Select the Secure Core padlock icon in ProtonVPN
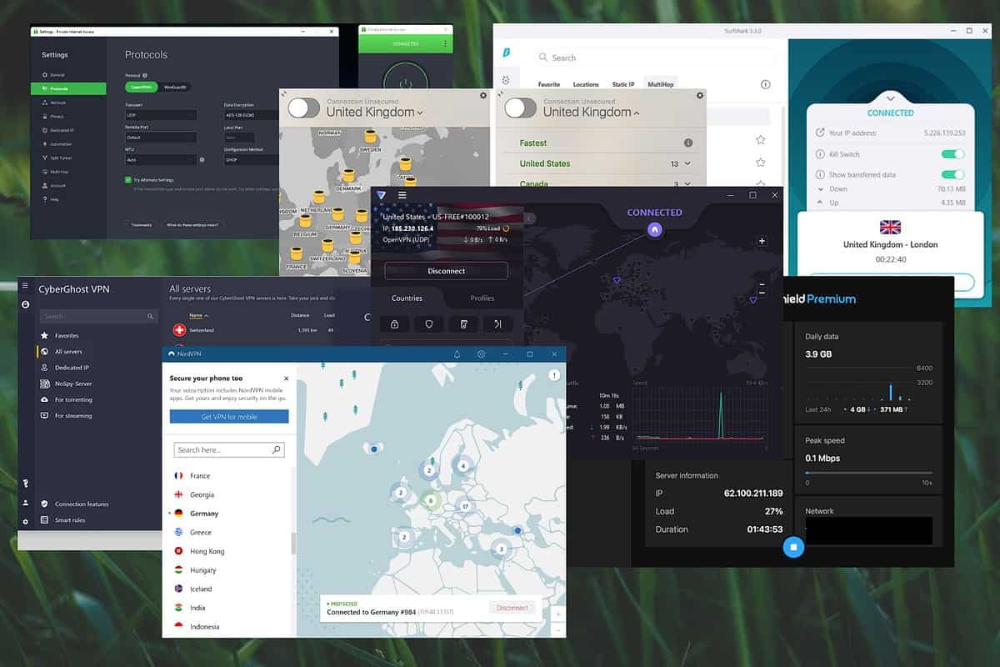 pyautogui.click(x=394, y=323)
